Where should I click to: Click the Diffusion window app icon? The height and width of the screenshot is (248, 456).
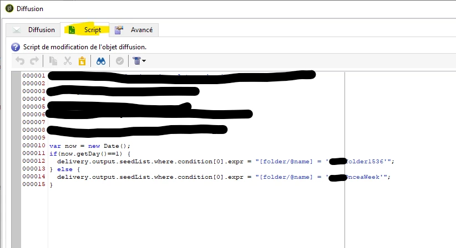9,8
